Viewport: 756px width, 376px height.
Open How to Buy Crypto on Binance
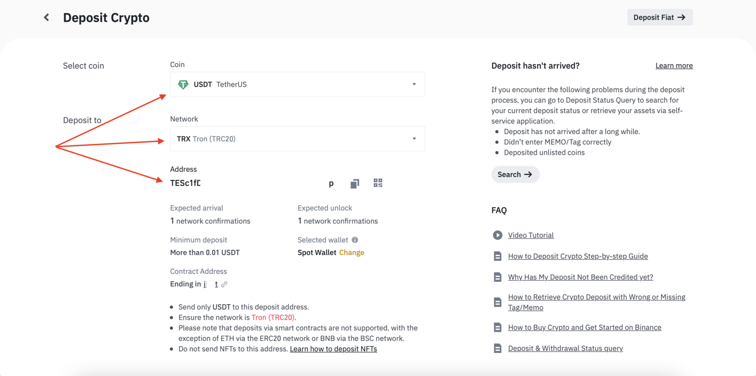pos(585,327)
